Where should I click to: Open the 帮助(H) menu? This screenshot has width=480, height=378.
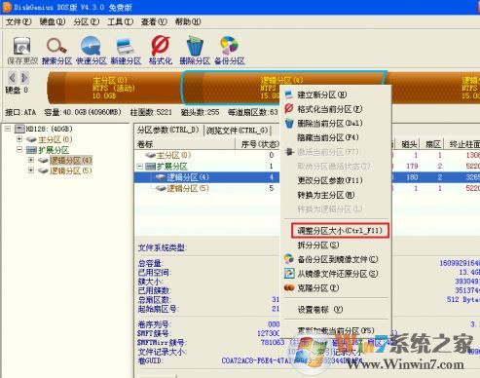188,21
